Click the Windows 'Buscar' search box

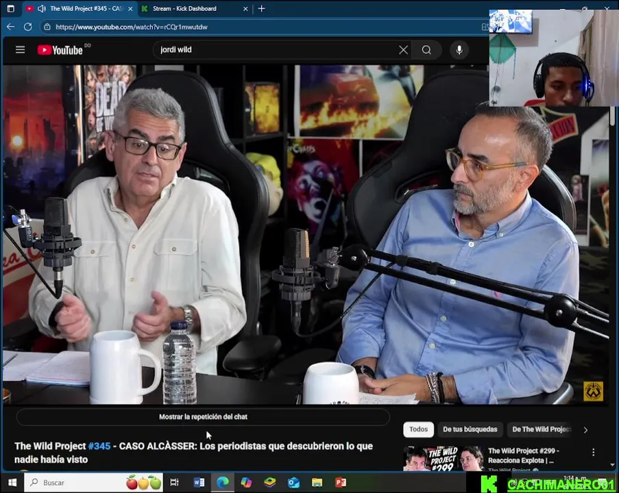pos(93,482)
